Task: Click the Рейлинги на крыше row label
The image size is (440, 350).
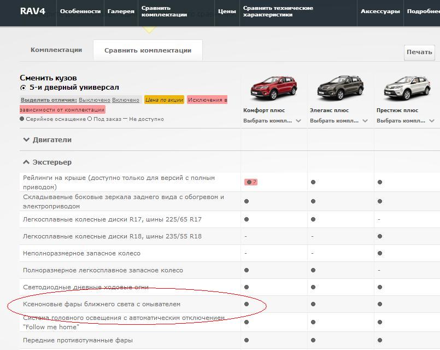Action: point(119,183)
